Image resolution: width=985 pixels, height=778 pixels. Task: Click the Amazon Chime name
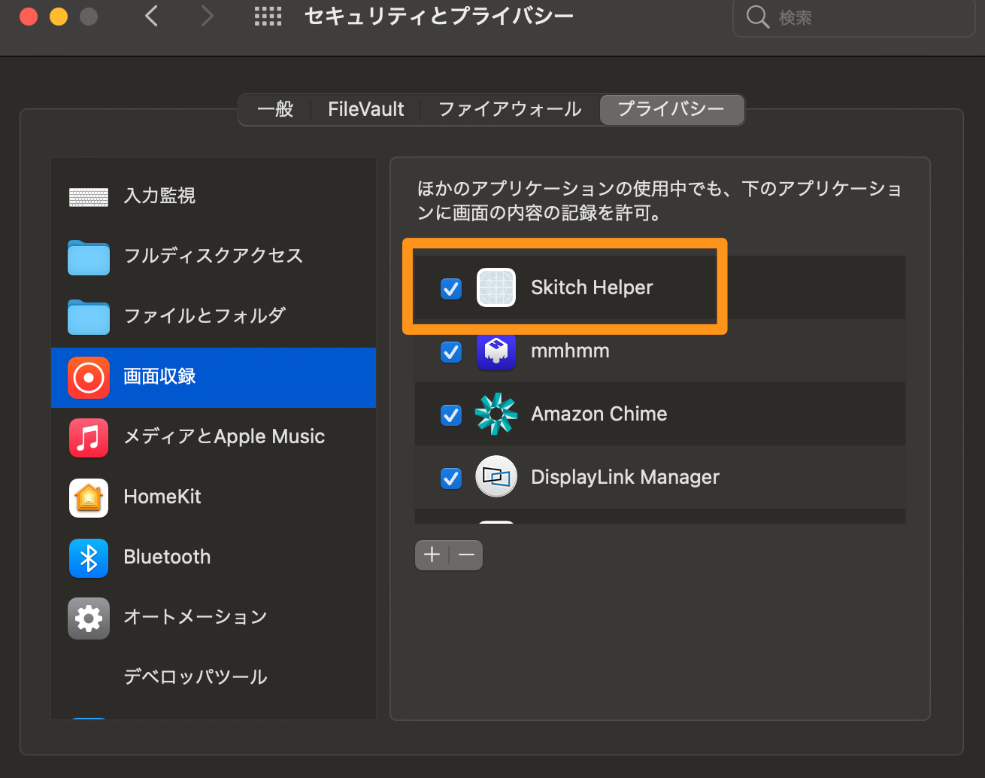tap(599, 414)
